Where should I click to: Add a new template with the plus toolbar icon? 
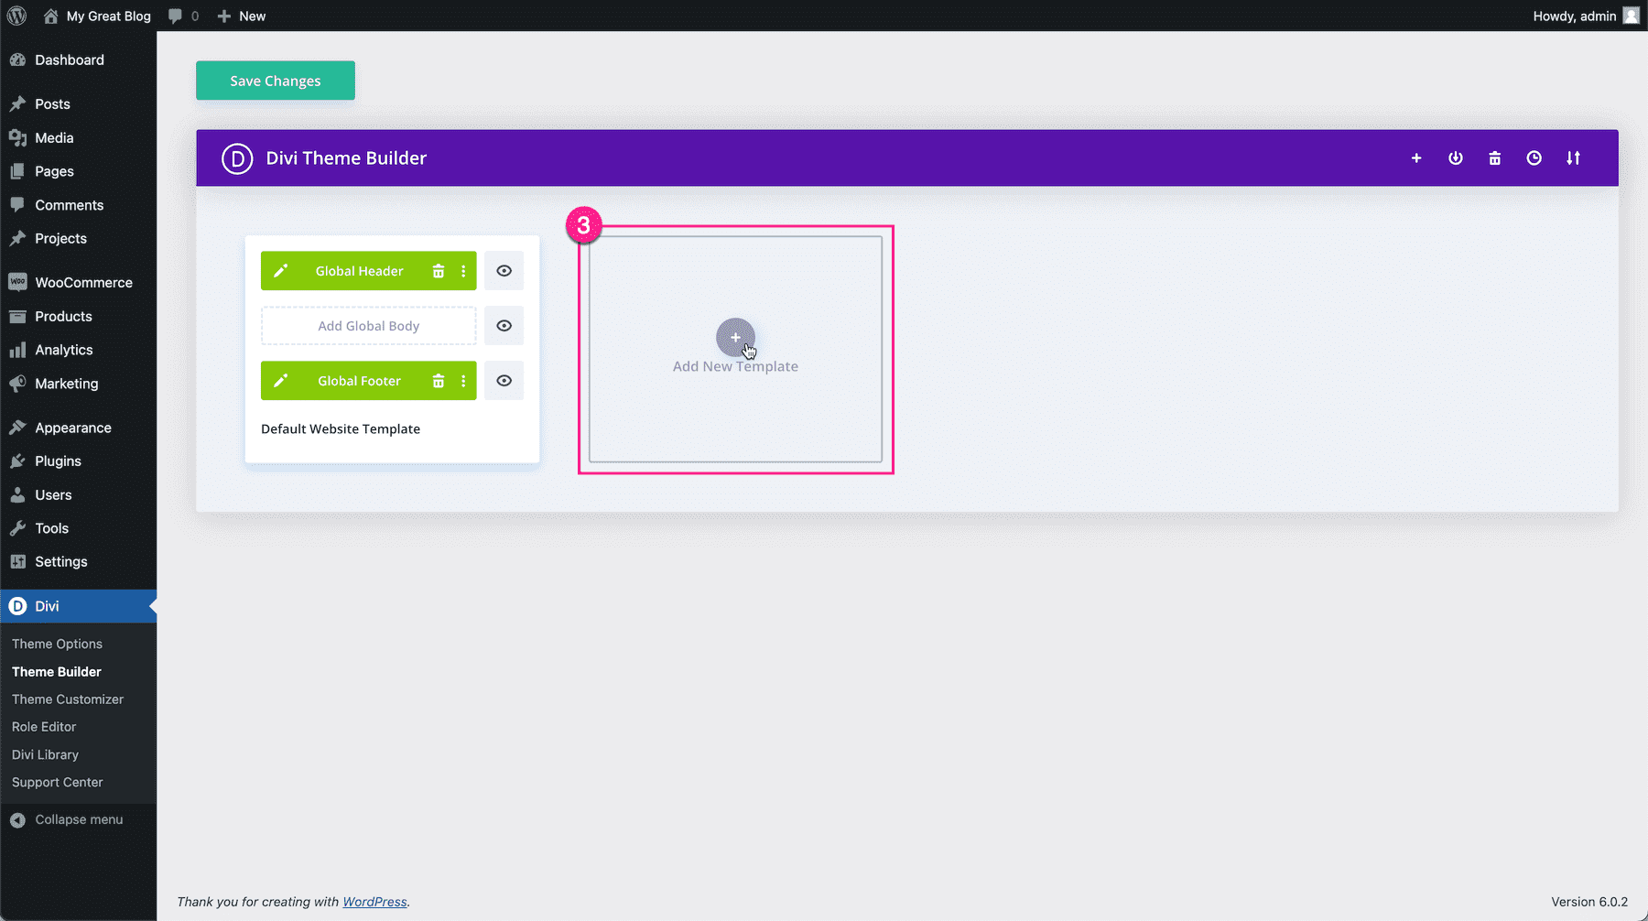(1415, 157)
